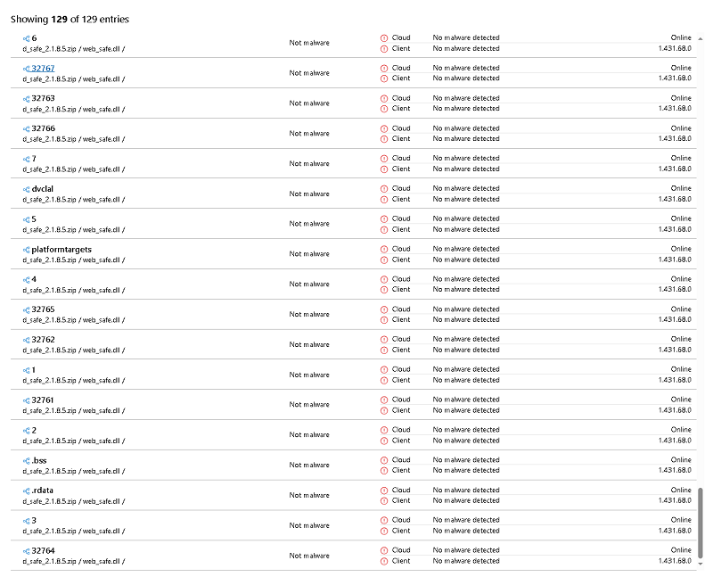Viewport: 713px width, 577px height.
Task: Click the Cloud status icon in .bss row
Action: tap(384, 460)
